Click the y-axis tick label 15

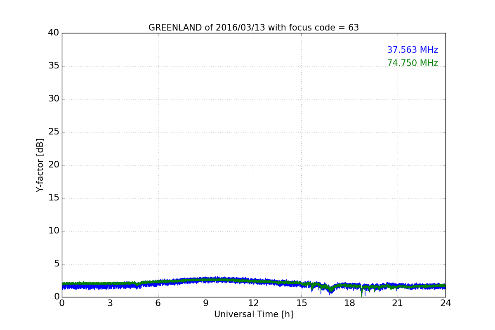[x=54, y=198]
